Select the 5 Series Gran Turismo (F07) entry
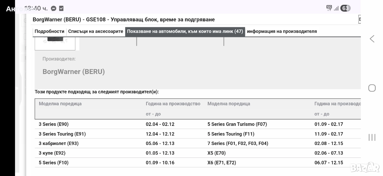 [237, 124]
